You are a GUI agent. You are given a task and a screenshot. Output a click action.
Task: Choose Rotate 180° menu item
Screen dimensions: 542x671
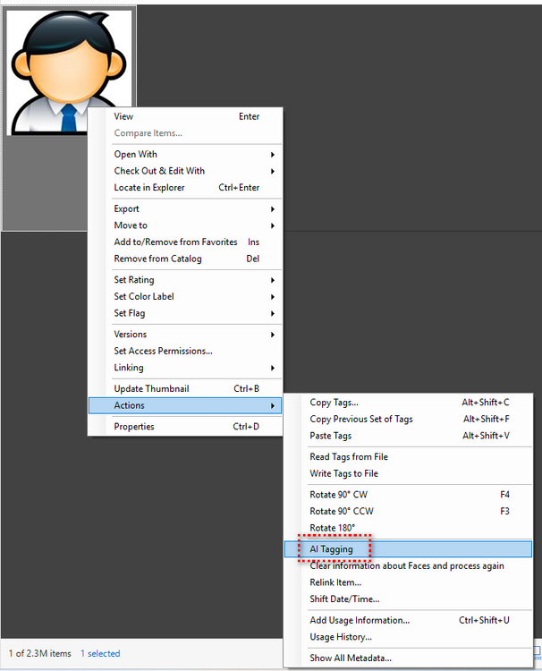333,528
